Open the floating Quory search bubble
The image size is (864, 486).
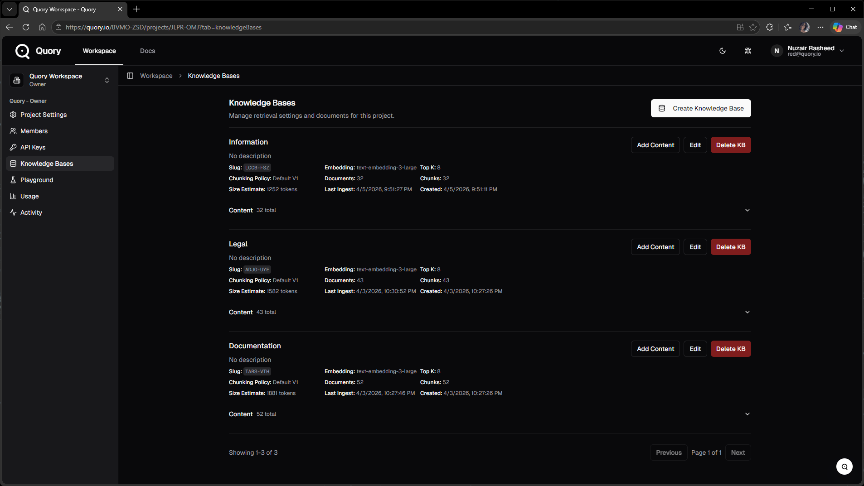(x=845, y=467)
